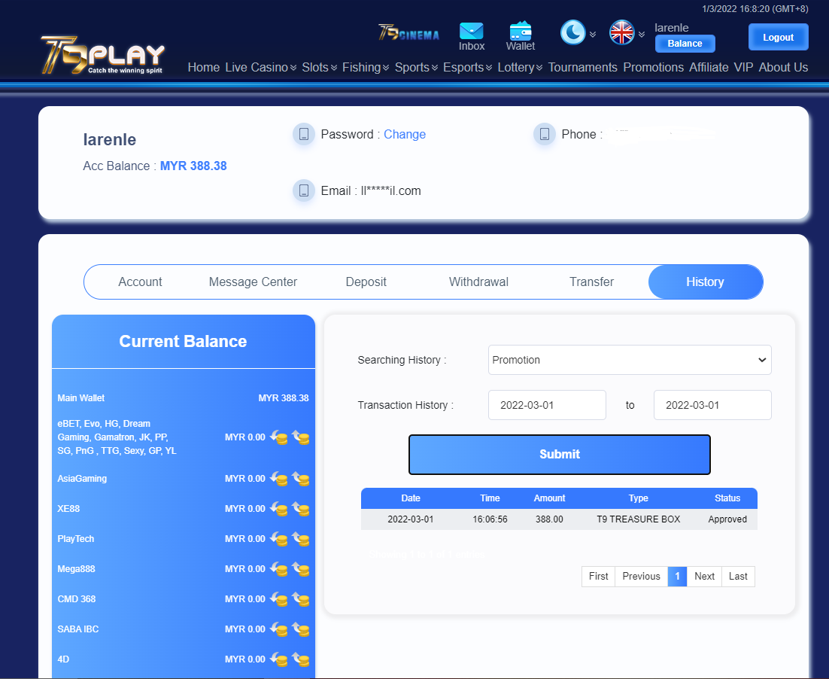829x679 pixels.
Task: Expand the Slots navigation menu
Action: pos(319,67)
